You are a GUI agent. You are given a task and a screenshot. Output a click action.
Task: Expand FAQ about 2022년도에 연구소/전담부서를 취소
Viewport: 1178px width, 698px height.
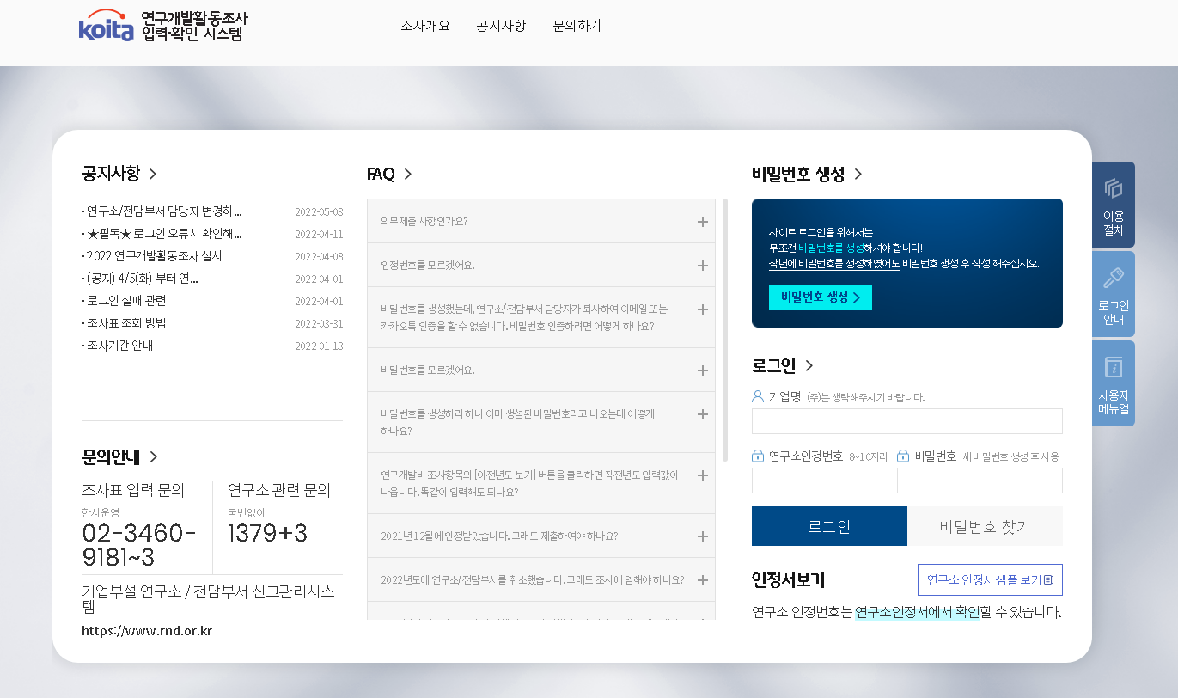pos(541,579)
